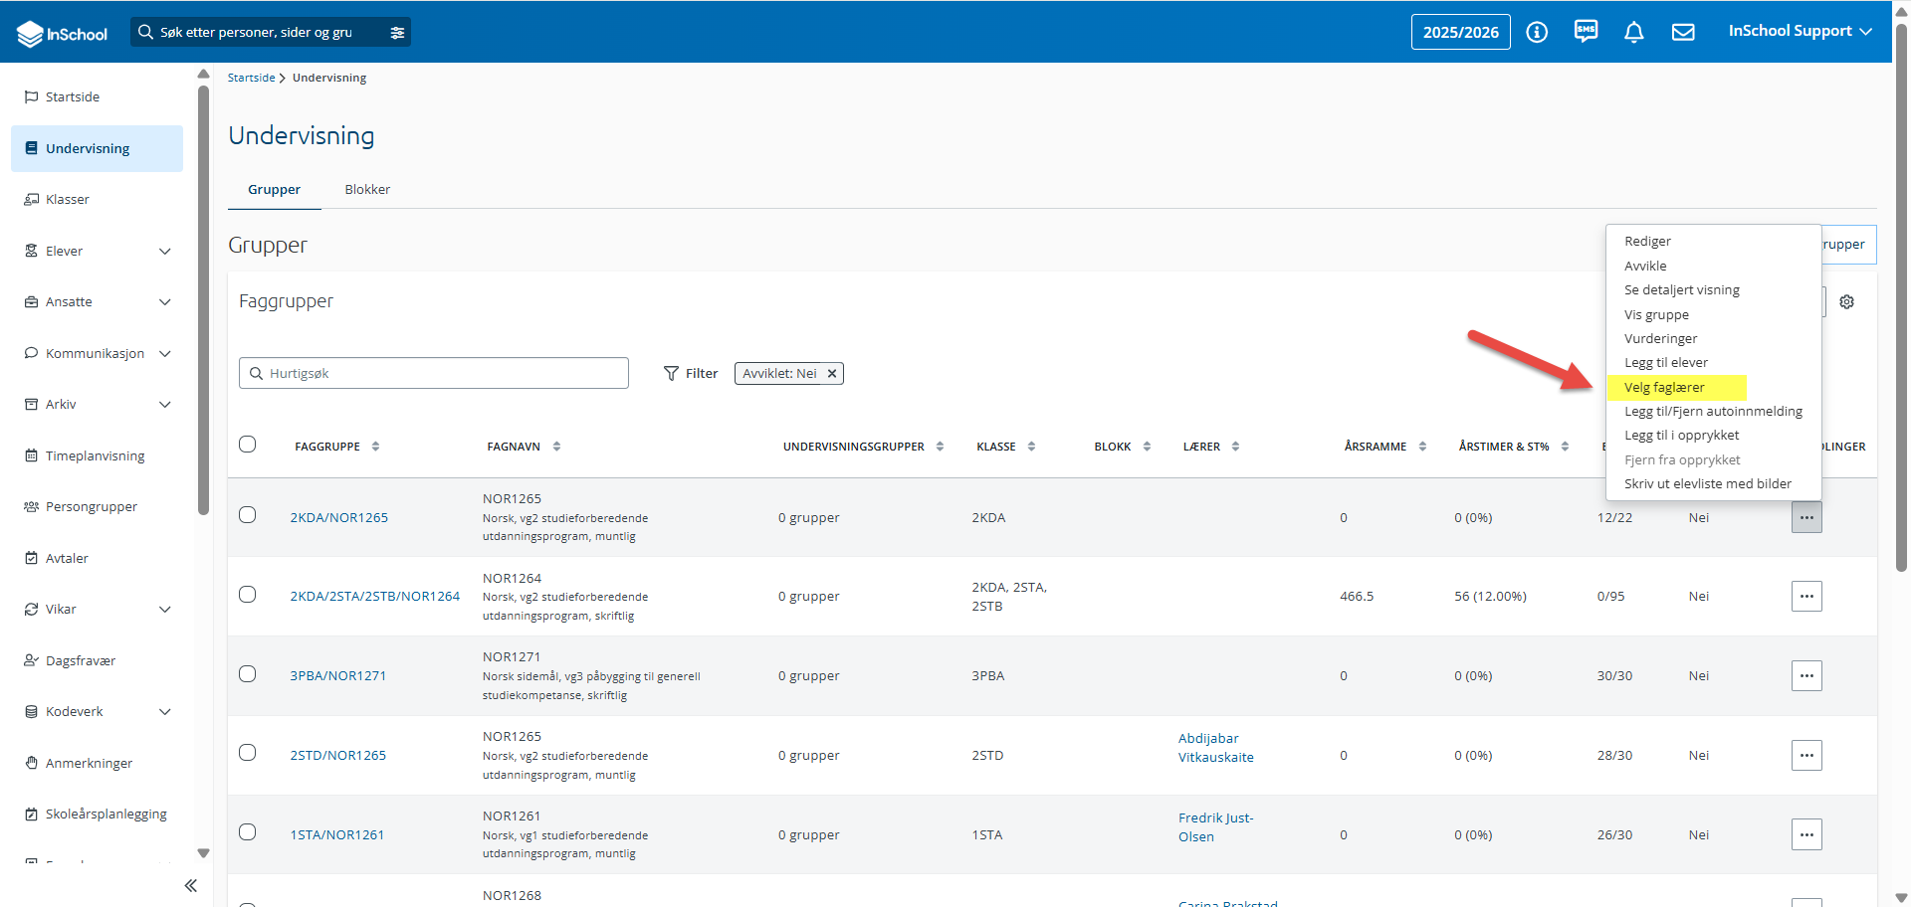Toggle the select-all header checkbox
1911x907 pixels.
coord(248,444)
